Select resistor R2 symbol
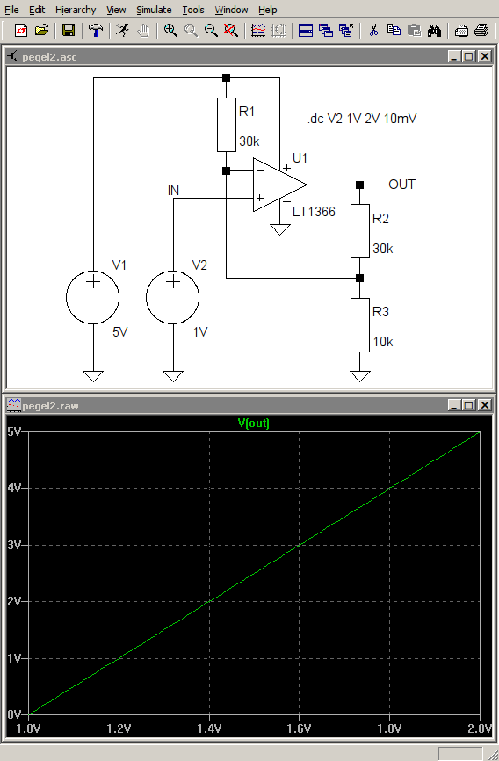Screen dimensions: 499x761 tap(359, 231)
